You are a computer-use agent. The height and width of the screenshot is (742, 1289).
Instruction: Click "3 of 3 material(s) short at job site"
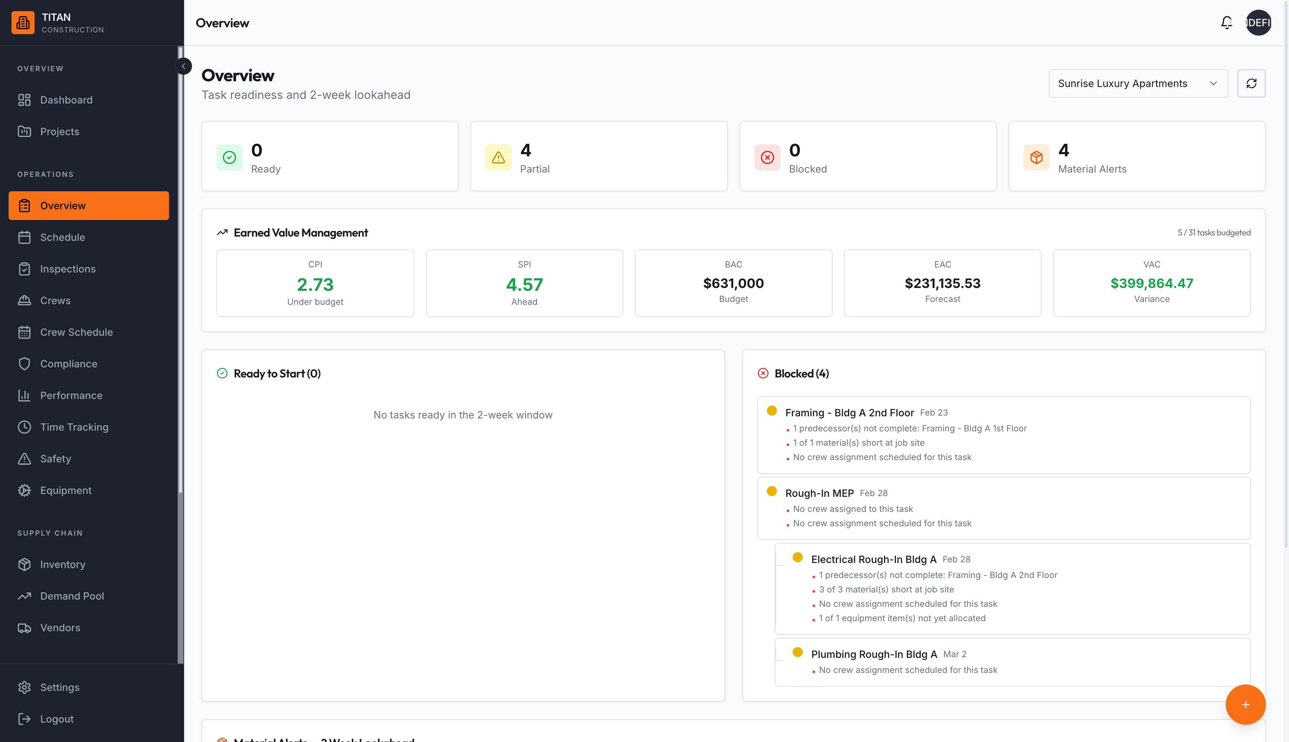coord(886,589)
